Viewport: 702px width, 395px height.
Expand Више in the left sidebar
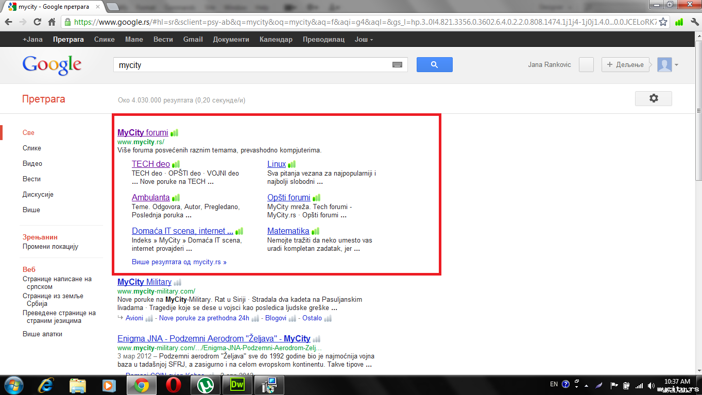tap(31, 210)
